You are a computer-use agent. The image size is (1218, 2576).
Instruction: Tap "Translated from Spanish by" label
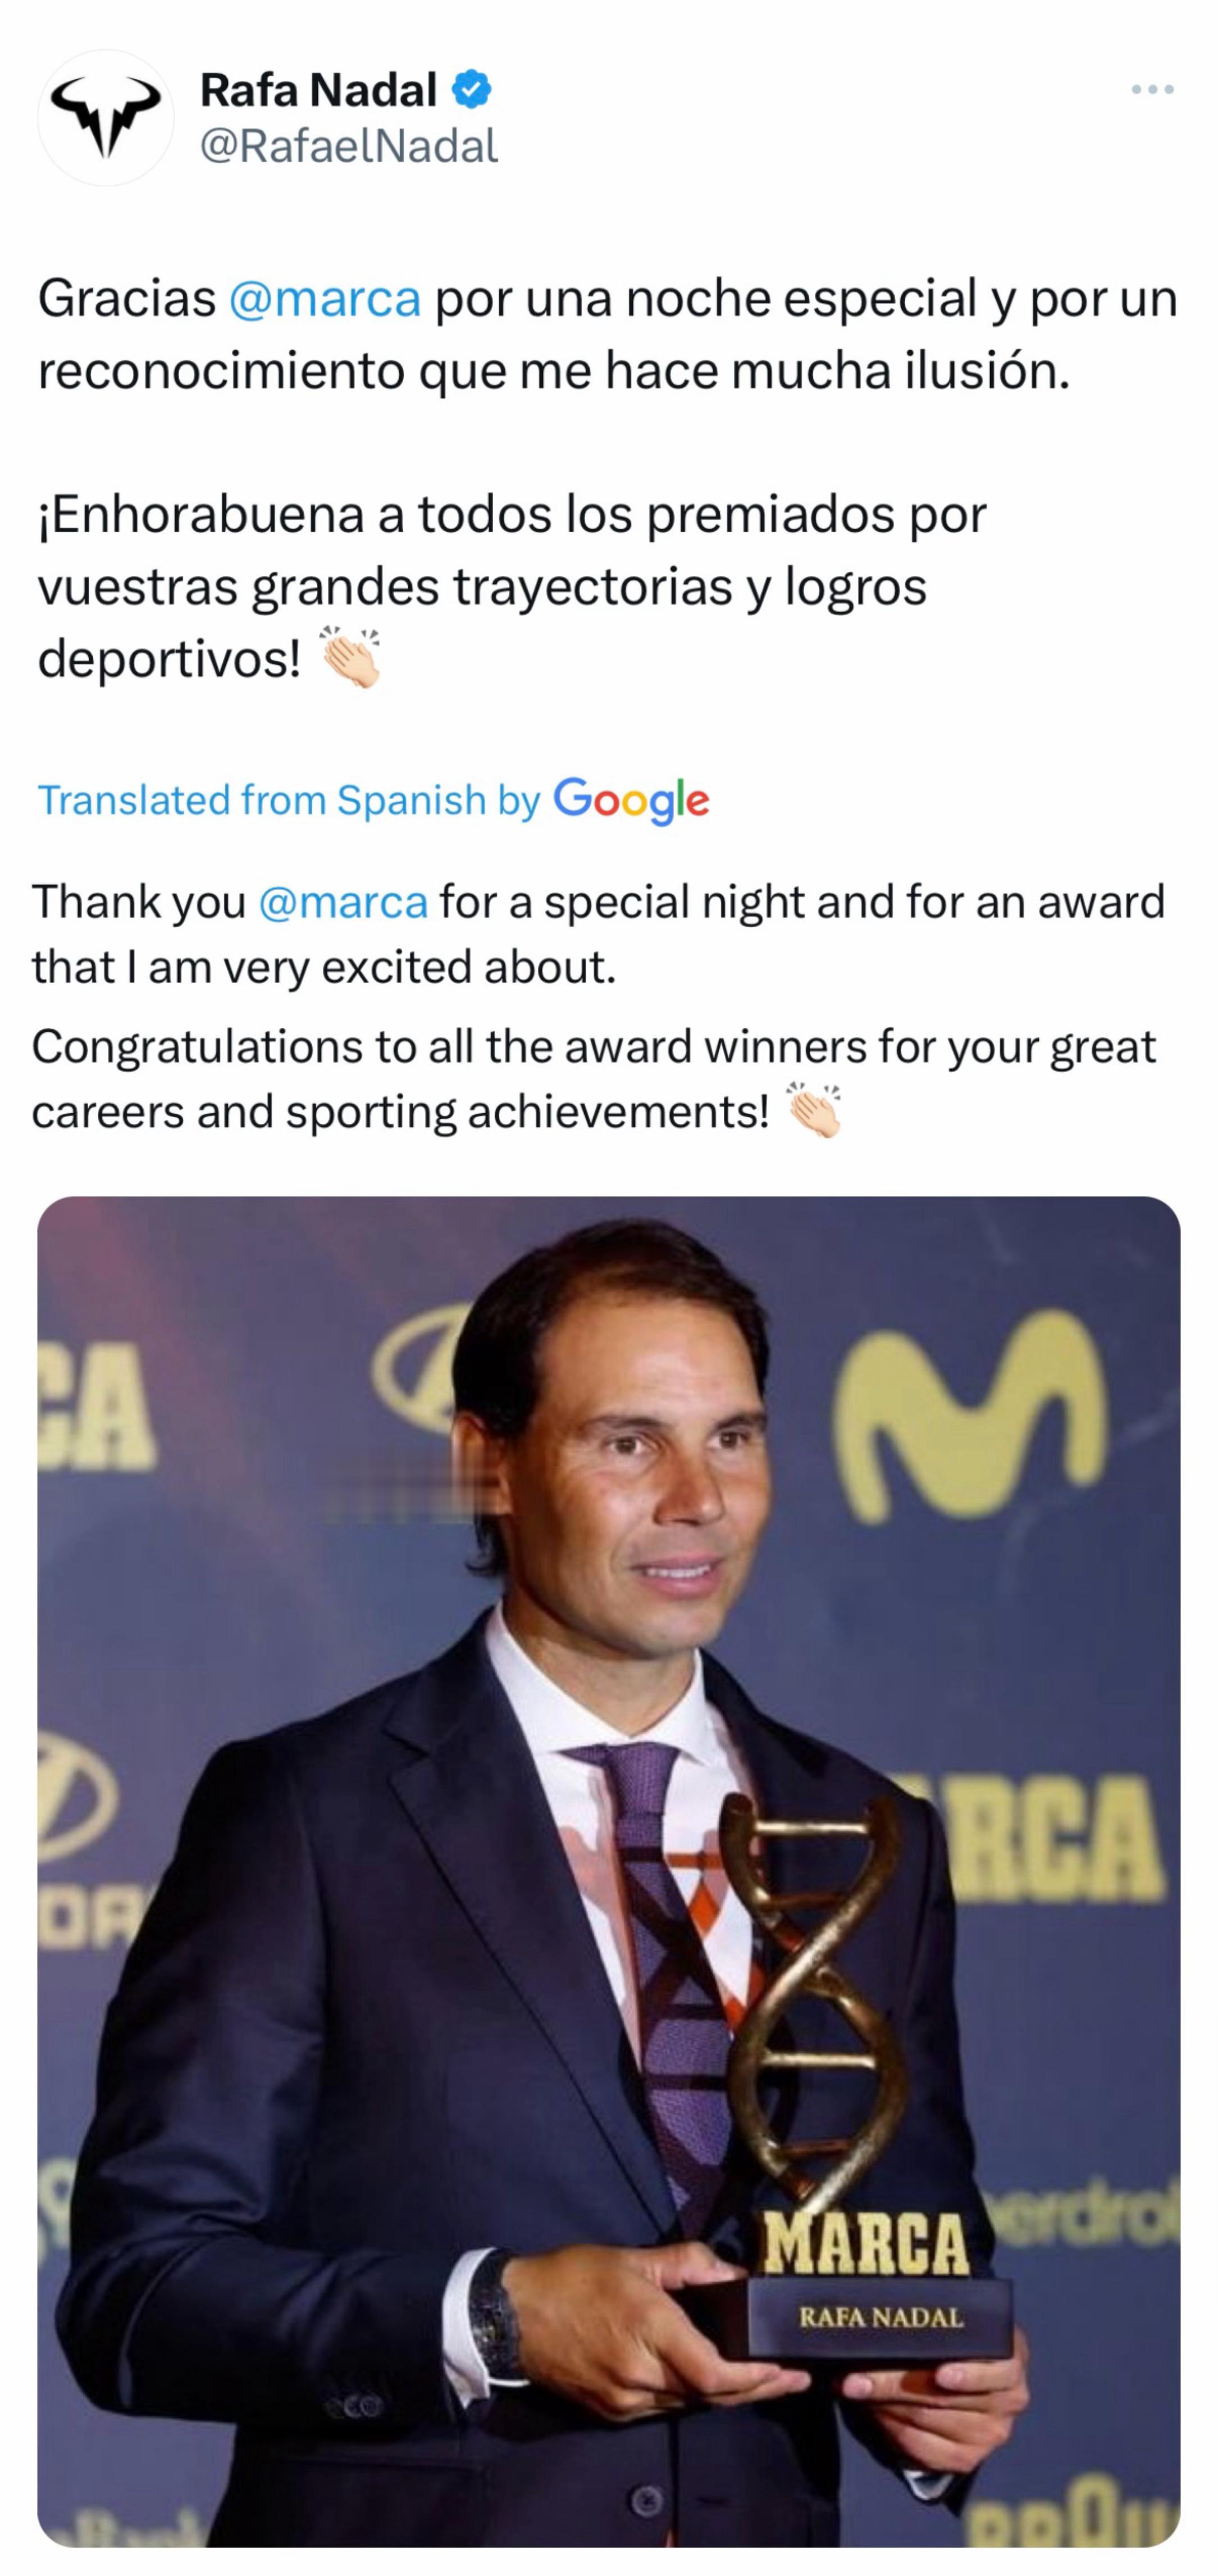pos(288,800)
